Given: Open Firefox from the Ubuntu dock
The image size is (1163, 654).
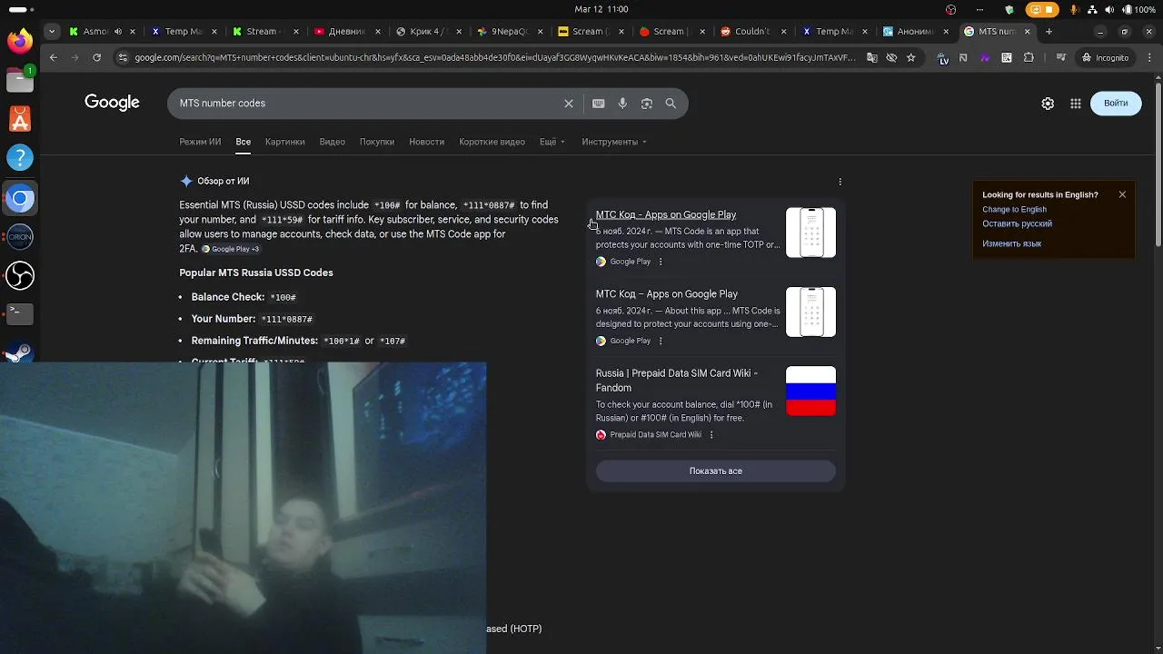Looking at the screenshot, I should click(x=19, y=41).
